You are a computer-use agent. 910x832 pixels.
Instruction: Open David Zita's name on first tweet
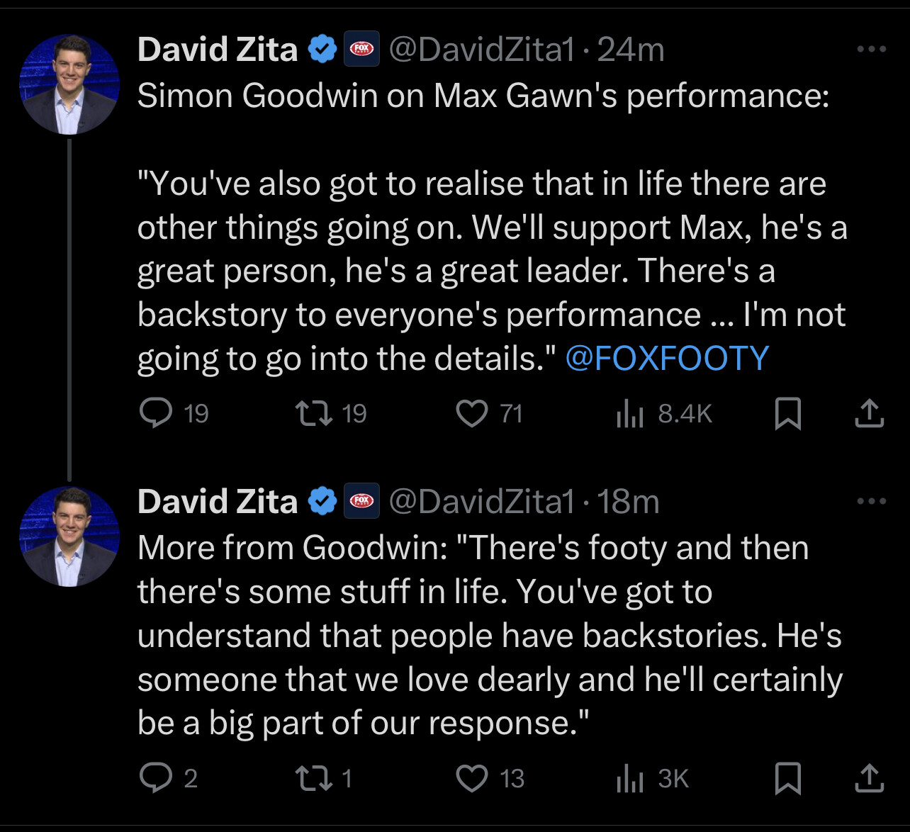218,50
